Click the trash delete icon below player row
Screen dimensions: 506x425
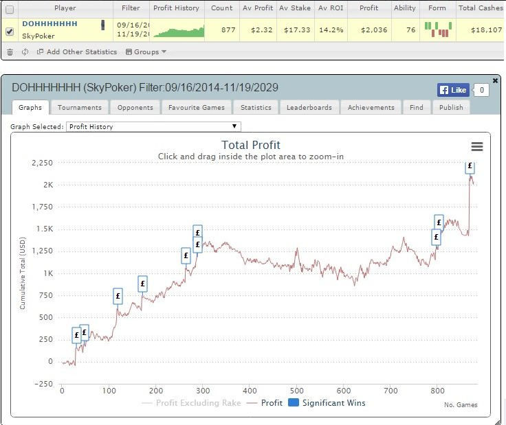10,52
